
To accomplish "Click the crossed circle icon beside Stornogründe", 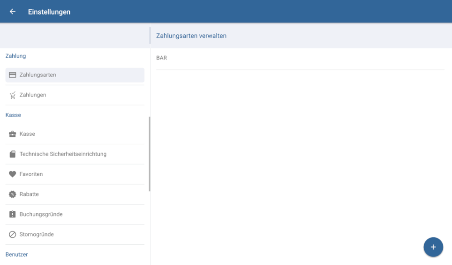I will (x=12, y=235).
